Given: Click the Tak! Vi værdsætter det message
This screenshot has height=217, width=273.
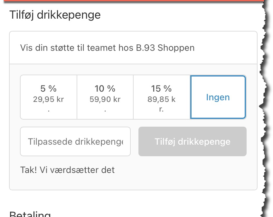Looking at the screenshot, I should [x=67, y=169].
